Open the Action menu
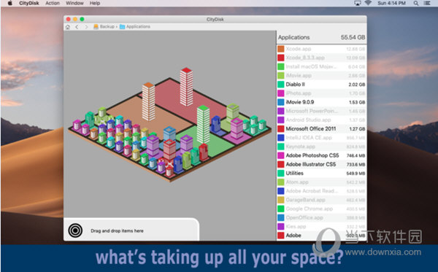 coord(53,3)
